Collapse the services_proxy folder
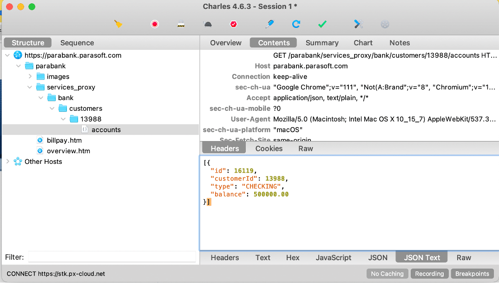The height and width of the screenshot is (283, 499). [30, 87]
